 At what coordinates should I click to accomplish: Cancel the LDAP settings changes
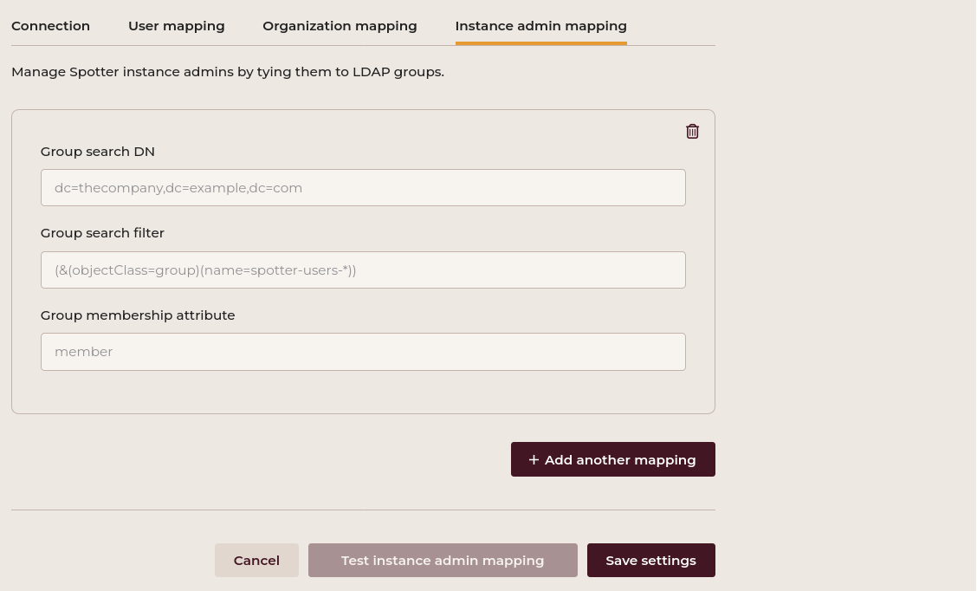[x=256, y=561]
